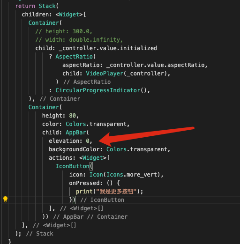Click the 'Stack(' constructor name
This screenshot has height=244, width=240.
(x=48, y=6)
